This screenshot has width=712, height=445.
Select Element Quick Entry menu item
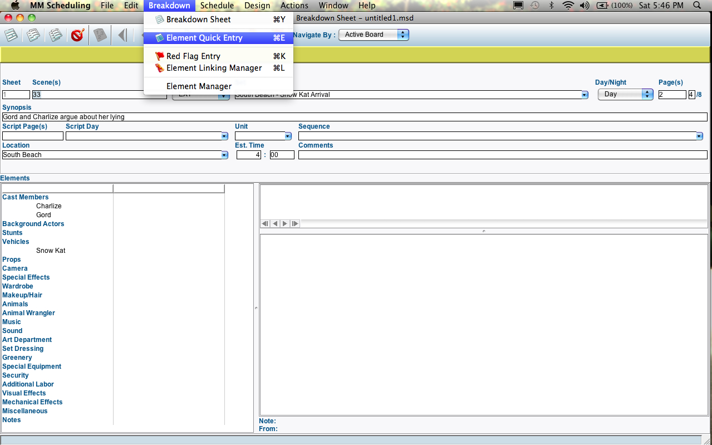click(x=204, y=38)
